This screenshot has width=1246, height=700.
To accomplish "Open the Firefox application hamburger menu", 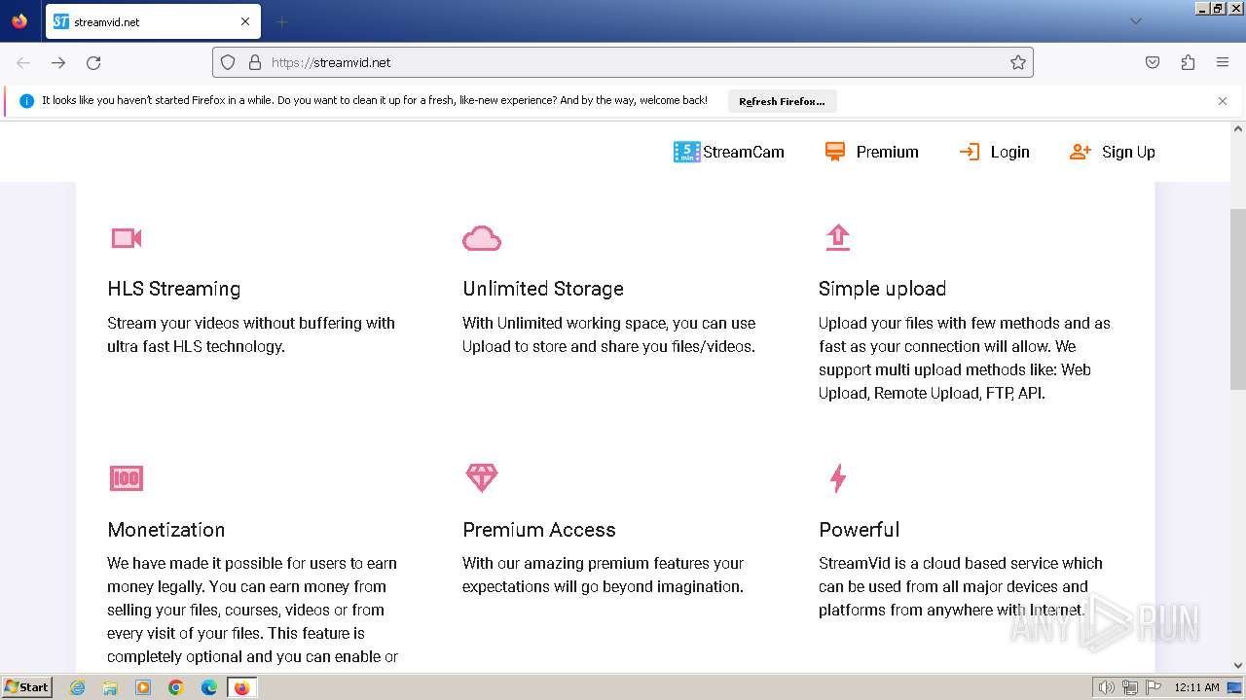I will click(x=1223, y=62).
